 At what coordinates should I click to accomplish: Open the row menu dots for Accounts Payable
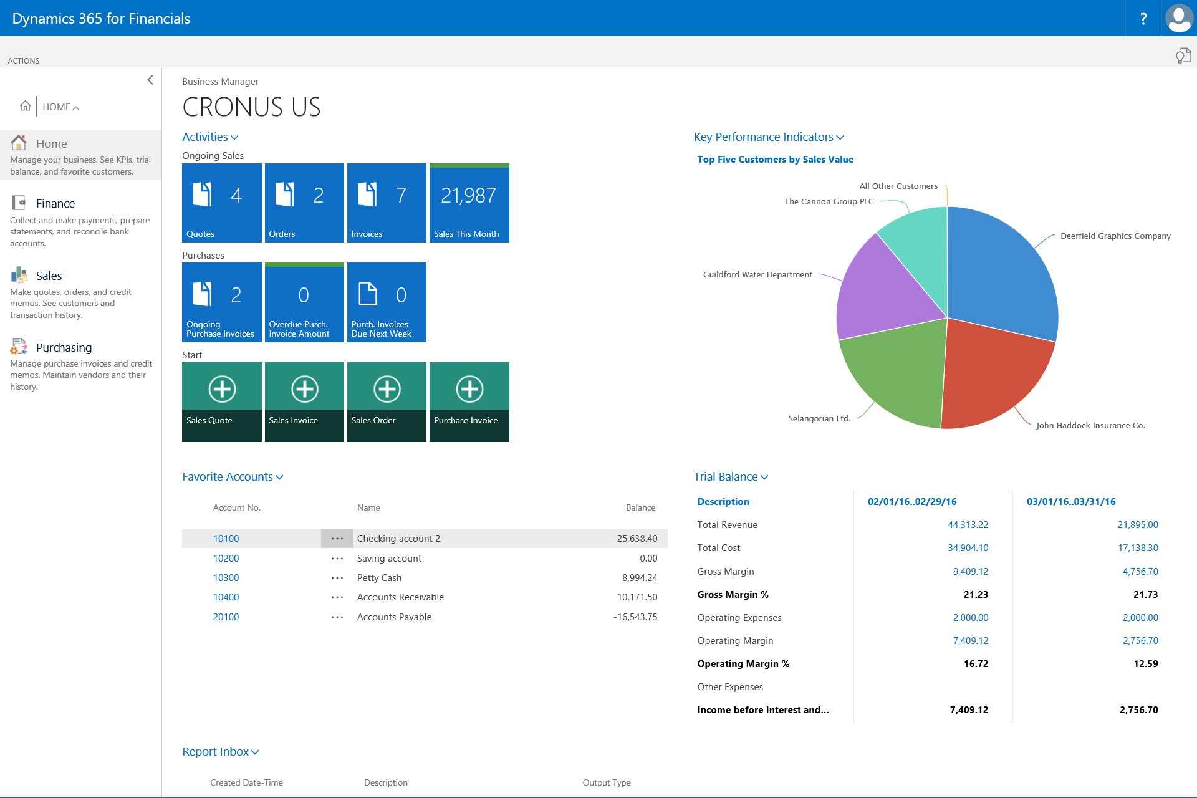pyautogui.click(x=337, y=617)
